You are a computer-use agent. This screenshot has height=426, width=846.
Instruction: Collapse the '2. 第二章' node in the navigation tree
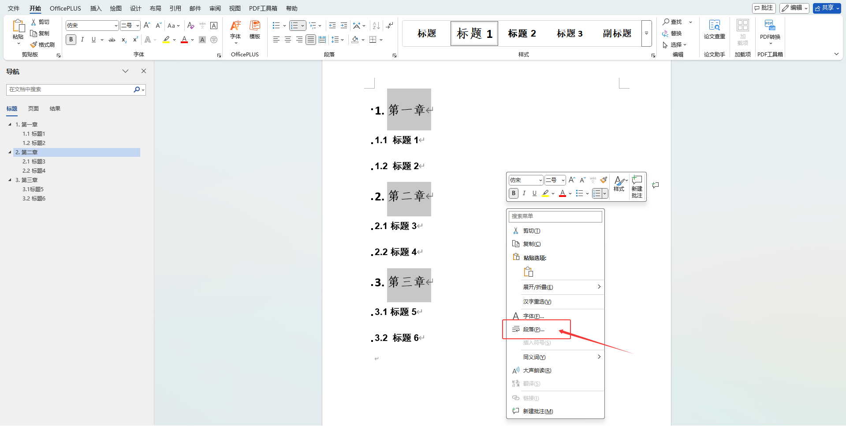point(10,152)
